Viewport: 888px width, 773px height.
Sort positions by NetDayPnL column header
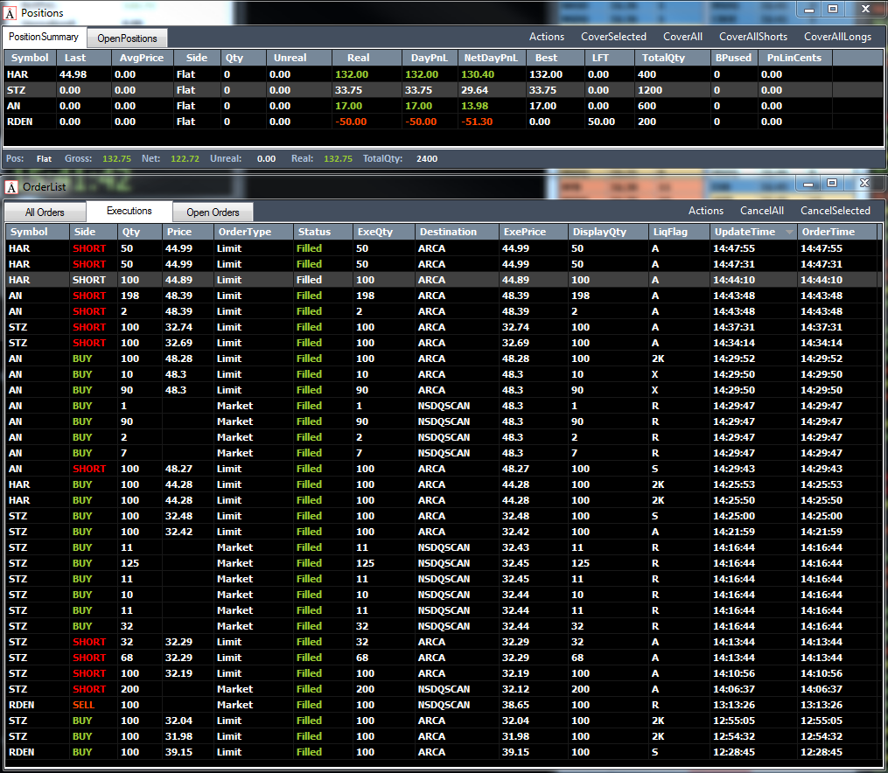tap(491, 58)
